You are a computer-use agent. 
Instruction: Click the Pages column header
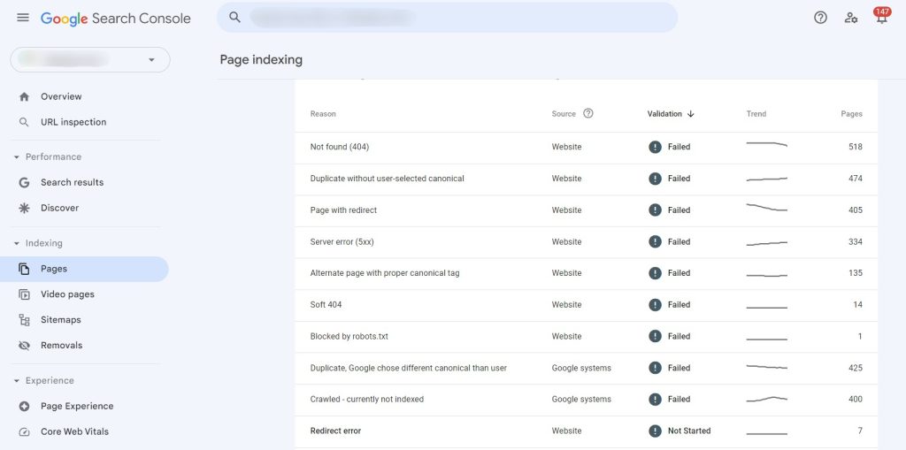point(851,114)
